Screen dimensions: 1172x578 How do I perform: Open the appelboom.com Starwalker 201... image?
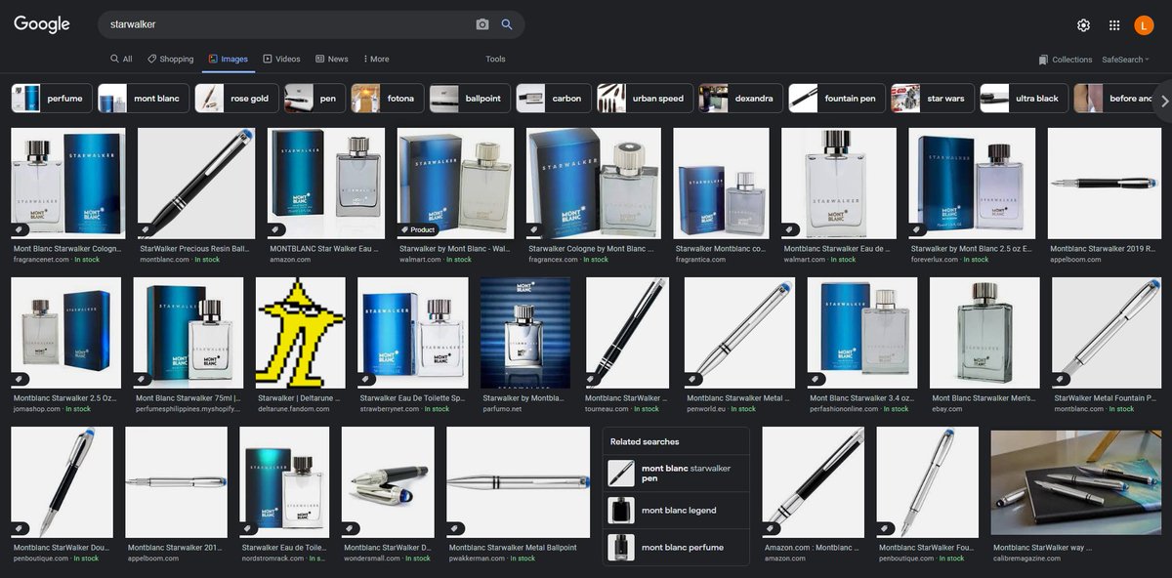(x=176, y=482)
